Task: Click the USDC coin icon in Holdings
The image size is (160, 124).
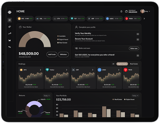Action: coord(99,70)
